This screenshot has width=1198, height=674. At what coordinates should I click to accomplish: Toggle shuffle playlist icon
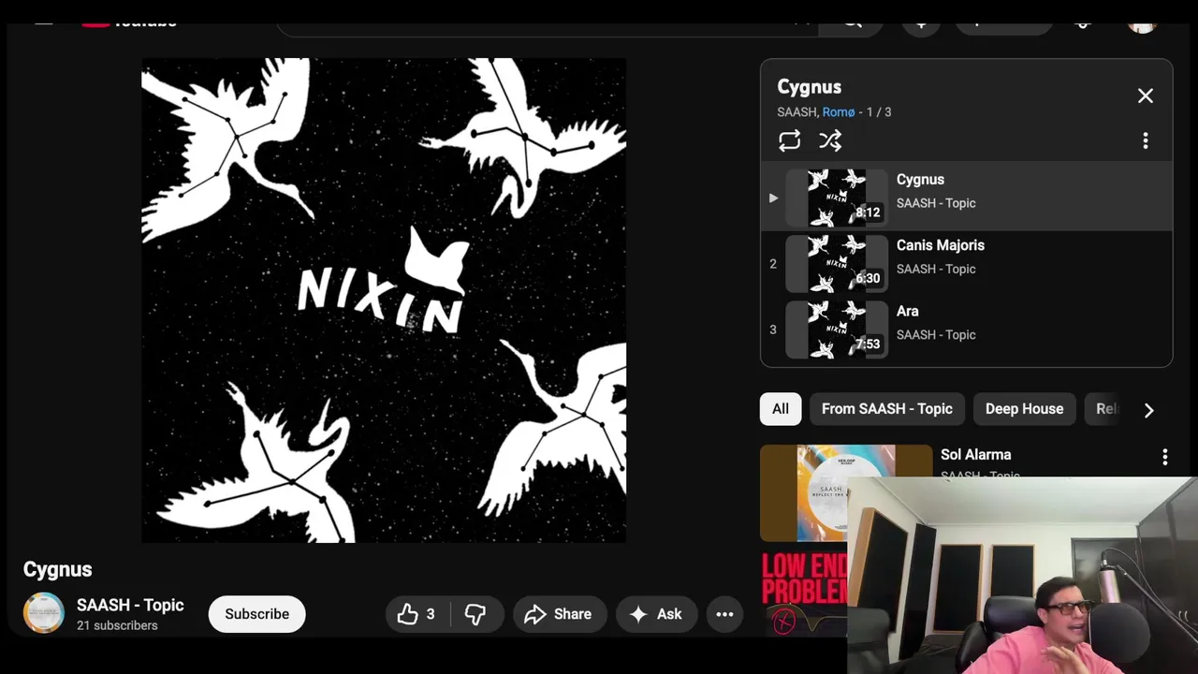click(x=830, y=140)
